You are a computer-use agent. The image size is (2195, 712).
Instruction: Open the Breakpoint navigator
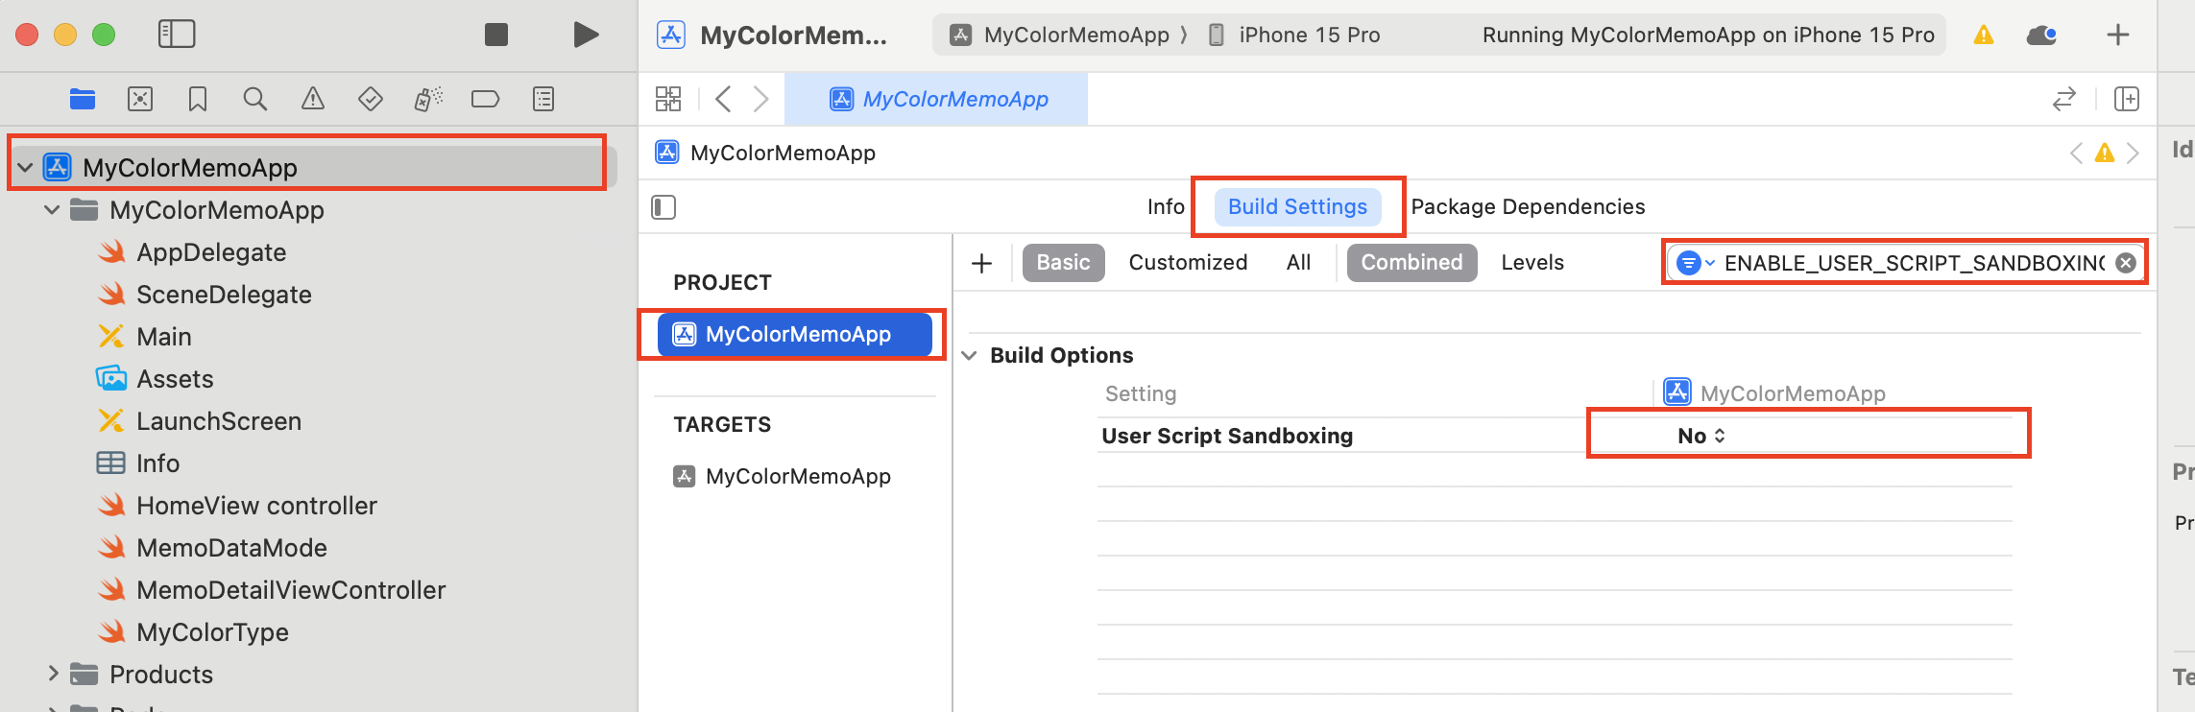pyautogui.click(x=485, y=99)
